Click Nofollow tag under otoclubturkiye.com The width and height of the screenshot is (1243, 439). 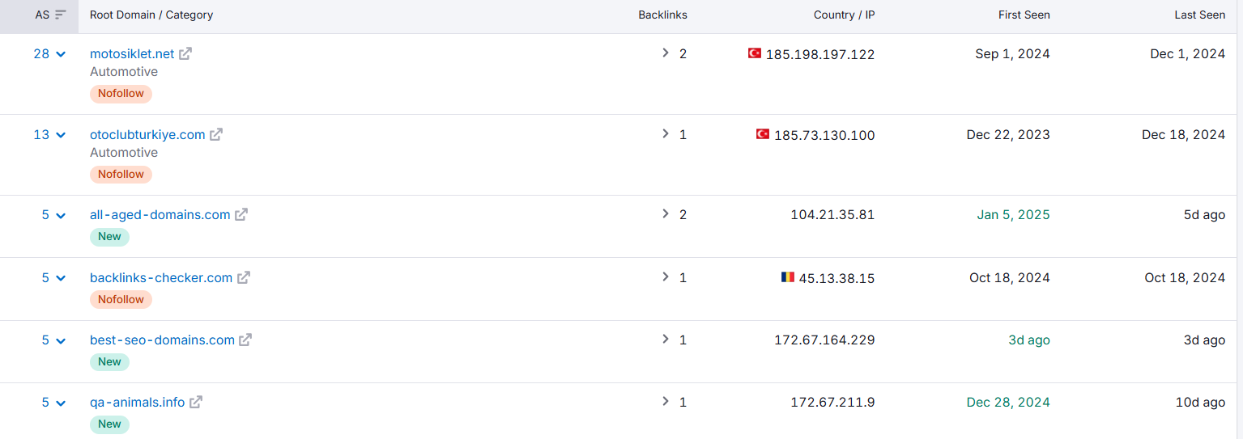[x=121, y=174]
